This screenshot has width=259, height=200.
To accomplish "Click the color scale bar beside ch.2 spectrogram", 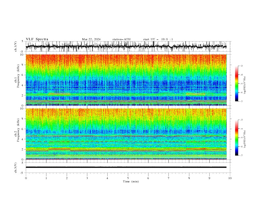I will pos(236,138).
